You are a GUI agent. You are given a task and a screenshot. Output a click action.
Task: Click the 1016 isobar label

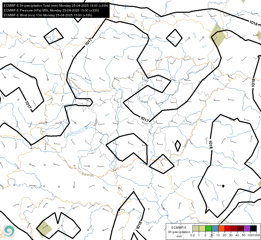[253, 23]
